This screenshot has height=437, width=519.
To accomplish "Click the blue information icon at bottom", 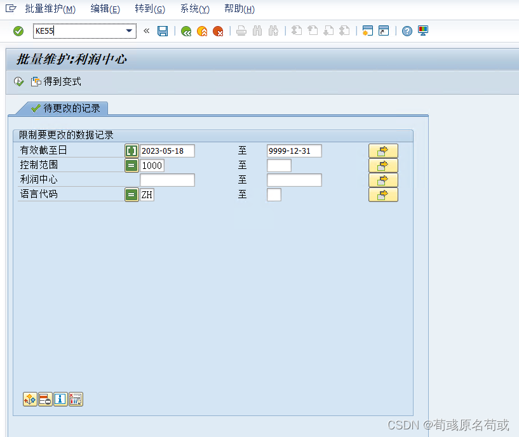I will coord(60,400).
